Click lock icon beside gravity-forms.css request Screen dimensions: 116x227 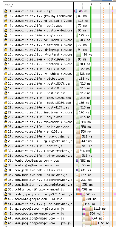click(x=6, y=16)
